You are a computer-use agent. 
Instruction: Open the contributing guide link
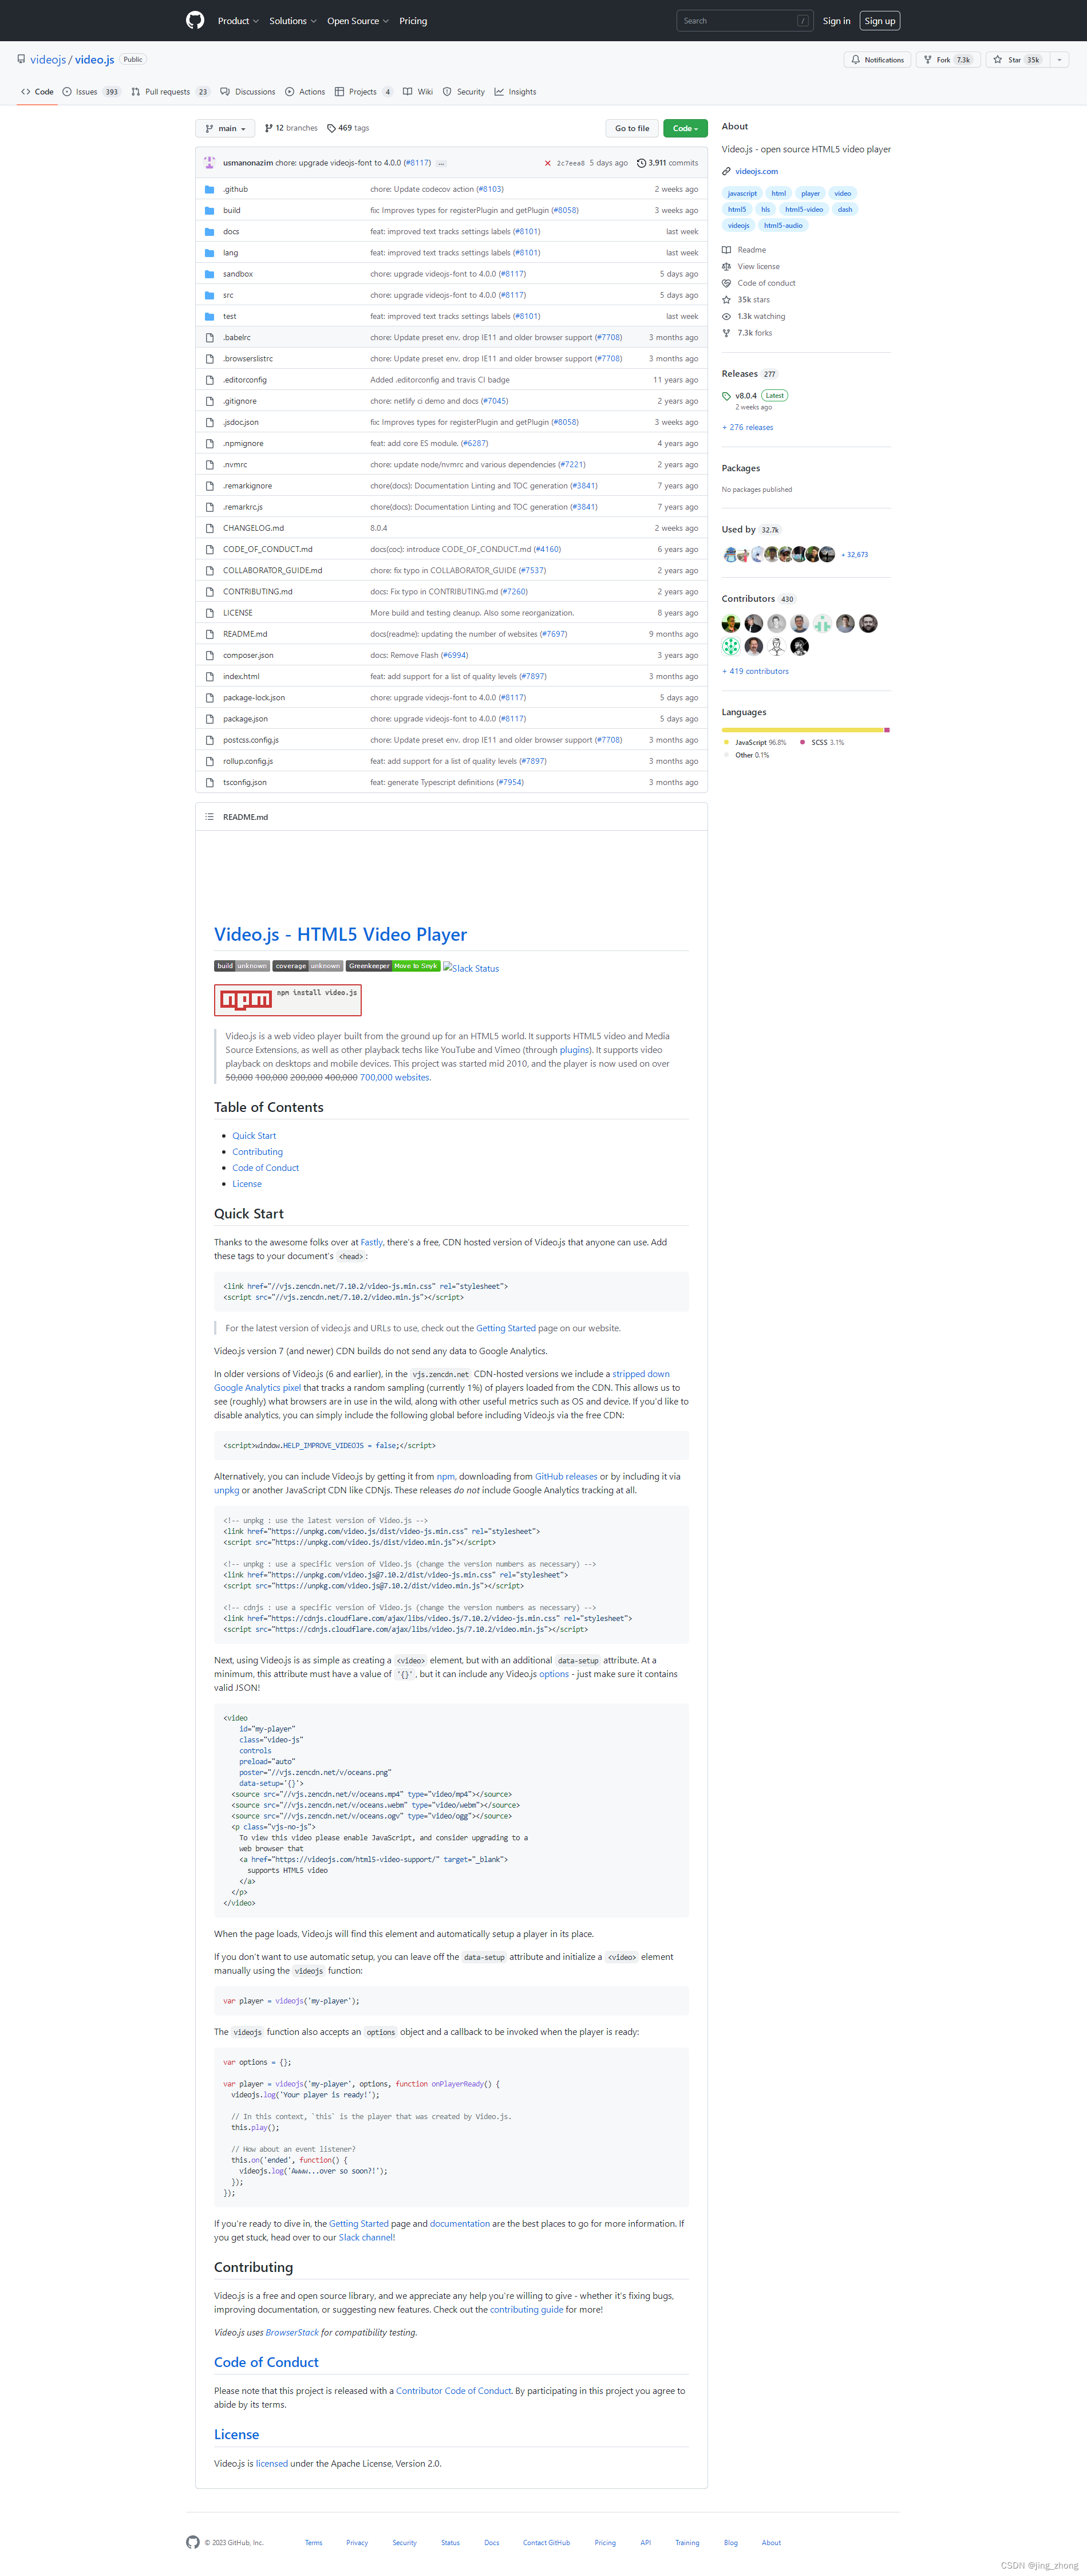[x=526, y=2310]
